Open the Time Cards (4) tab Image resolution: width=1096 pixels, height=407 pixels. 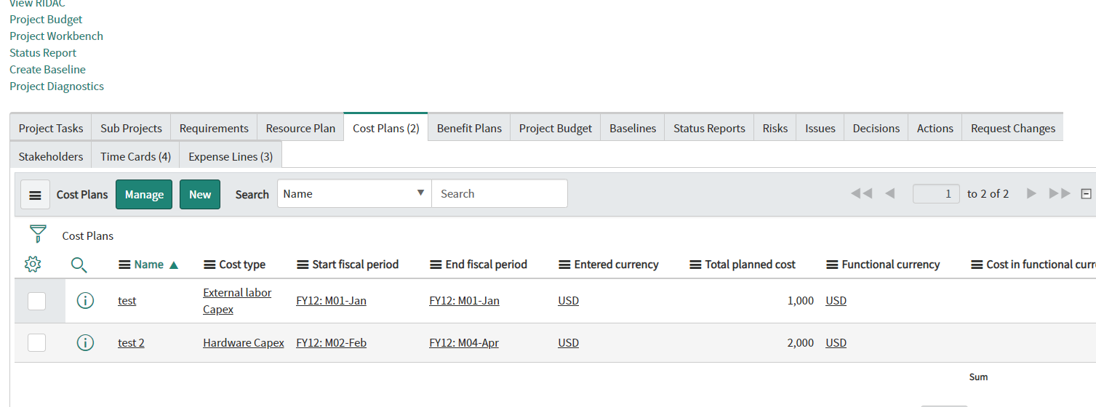click(136, 156)
